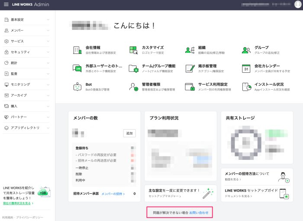Open the サービス利用設定 lock window icon
Image resolution: width=303 pixels, height=221 pixels.
(190, 87)
